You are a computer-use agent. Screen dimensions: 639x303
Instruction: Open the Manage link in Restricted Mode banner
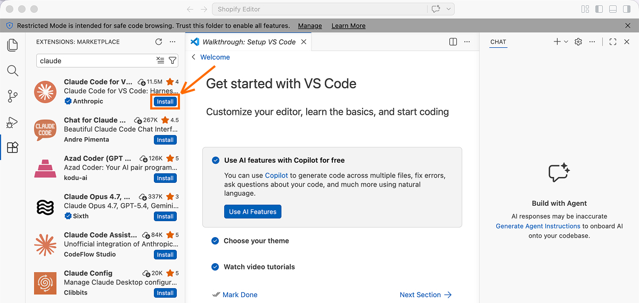point(310,26)
